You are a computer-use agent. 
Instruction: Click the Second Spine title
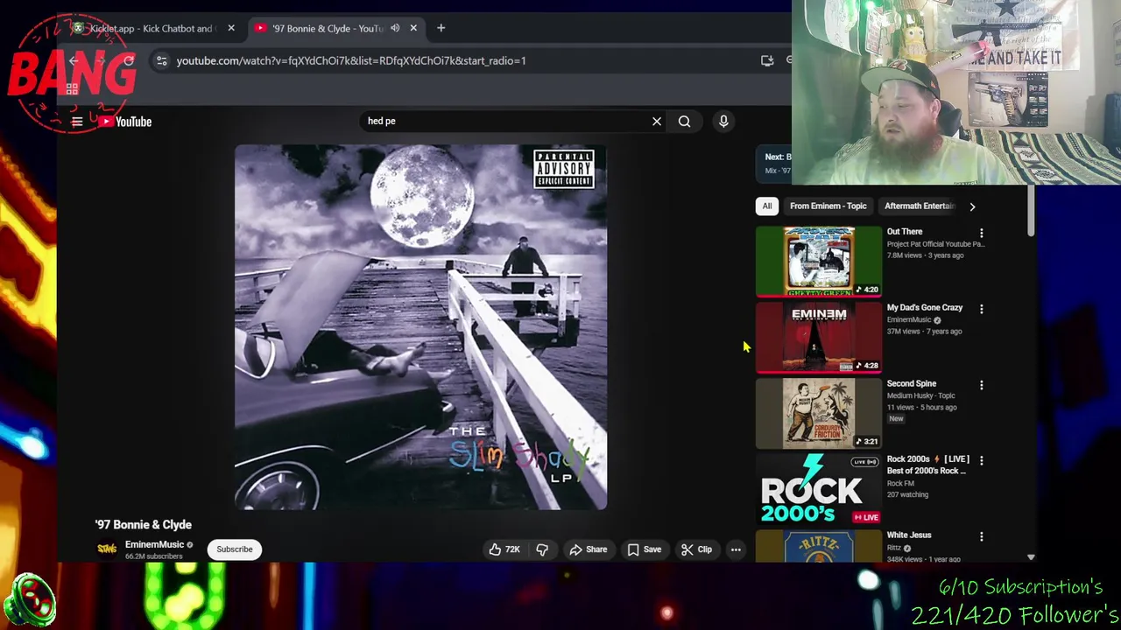[912, 383]
